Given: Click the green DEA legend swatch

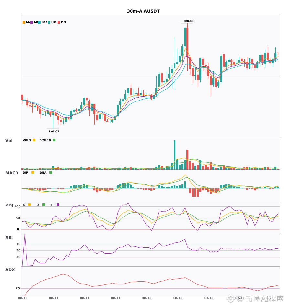Looking at the screenshot, I should tap(51, 172).
